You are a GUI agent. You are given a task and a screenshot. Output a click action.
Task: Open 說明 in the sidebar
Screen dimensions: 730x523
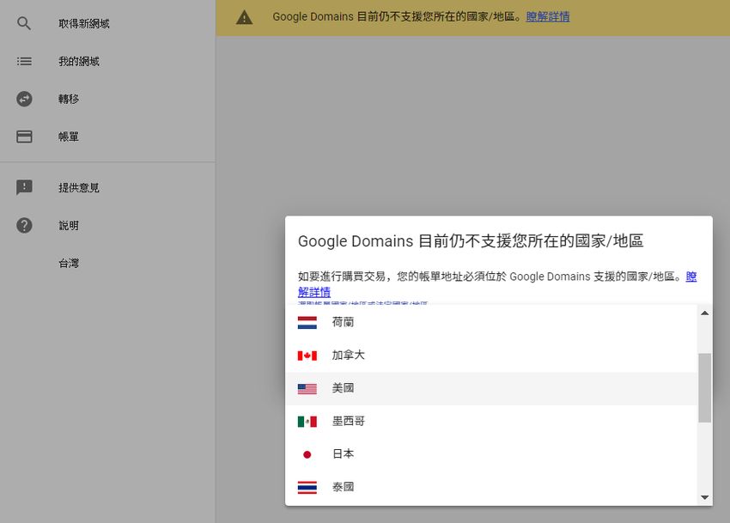(x=69, y=226)
